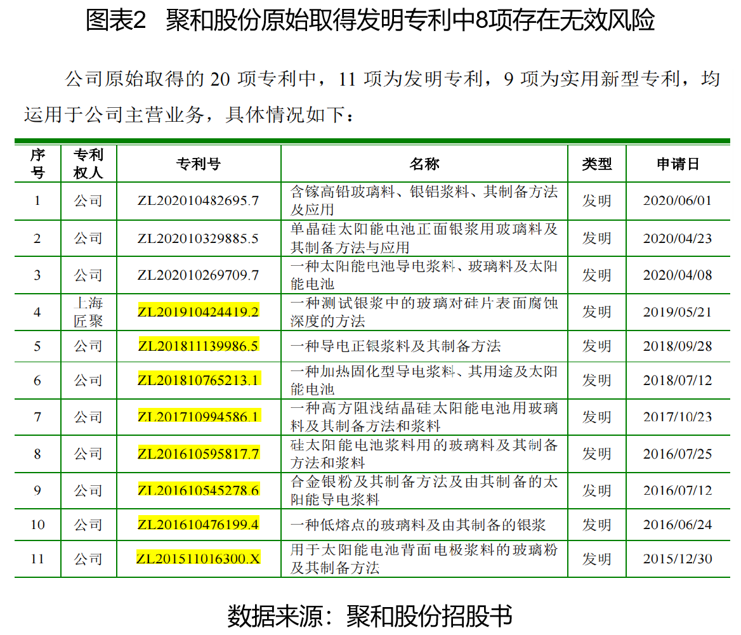Click patent number ZL202010269709.7
This screenshot has height=635, width=741.
(198, 275)
